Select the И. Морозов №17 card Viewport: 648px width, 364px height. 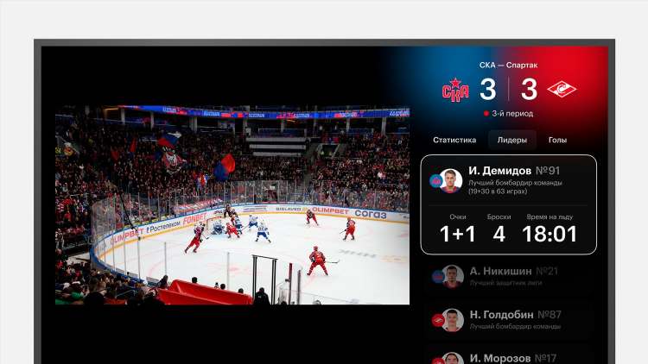[x=509, y=355]
